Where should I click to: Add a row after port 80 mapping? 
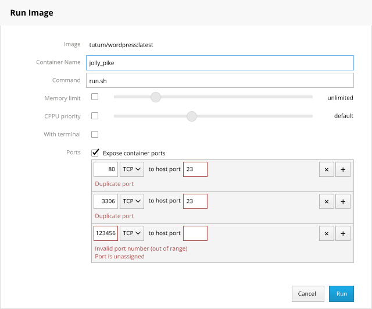(342, 169)
